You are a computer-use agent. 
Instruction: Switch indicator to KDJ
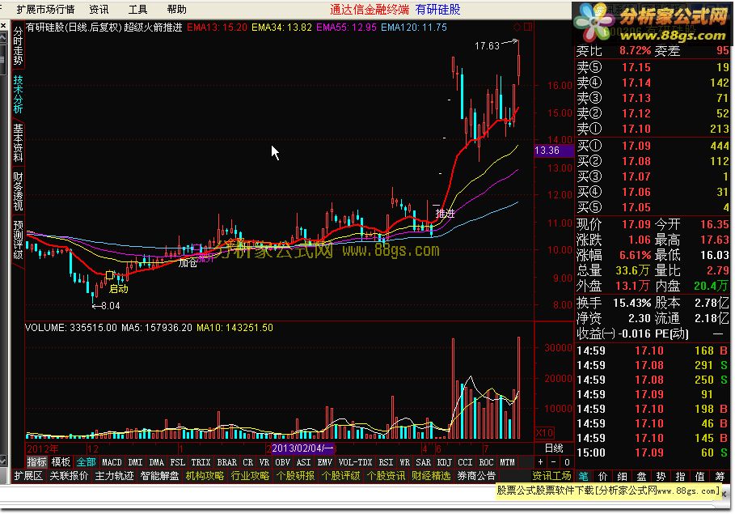(445, 462)
